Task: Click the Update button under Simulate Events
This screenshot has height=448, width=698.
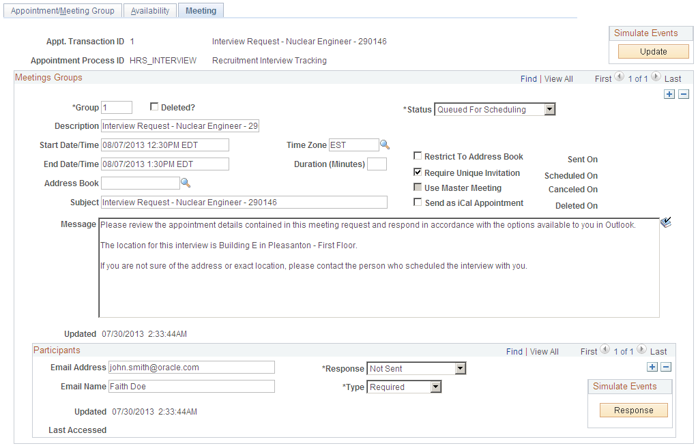Action: (652, 50)
